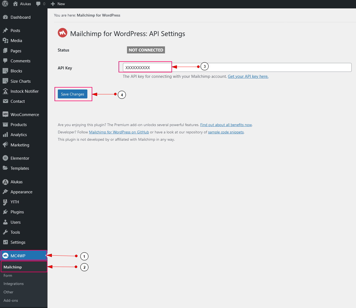The width and height of the screenshot is (356, 308).
Task: Open the Plugins menu icon
Action: [x=5, y=212]
